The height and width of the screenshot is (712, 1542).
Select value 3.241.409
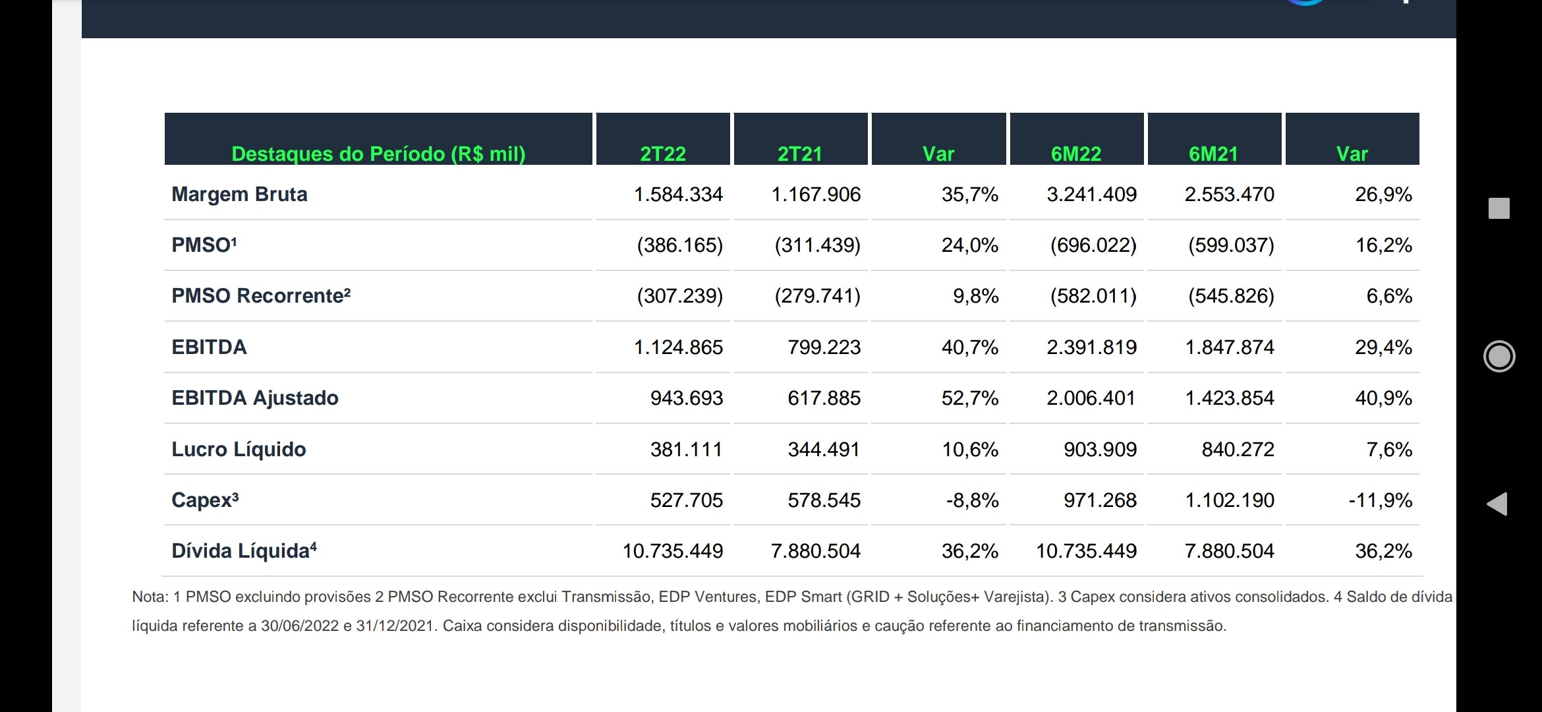tap(1091, 194)
